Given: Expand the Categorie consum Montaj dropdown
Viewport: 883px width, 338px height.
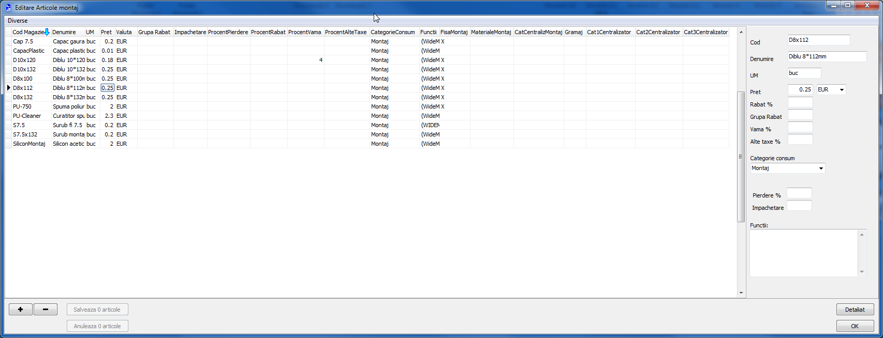Looking at the screenshot, I should point(821,168).
